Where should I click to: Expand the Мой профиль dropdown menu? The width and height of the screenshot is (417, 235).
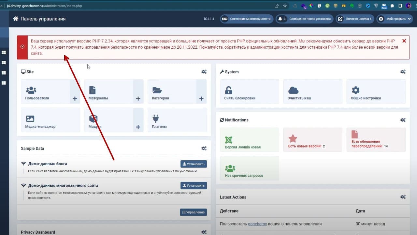(395, 19)
